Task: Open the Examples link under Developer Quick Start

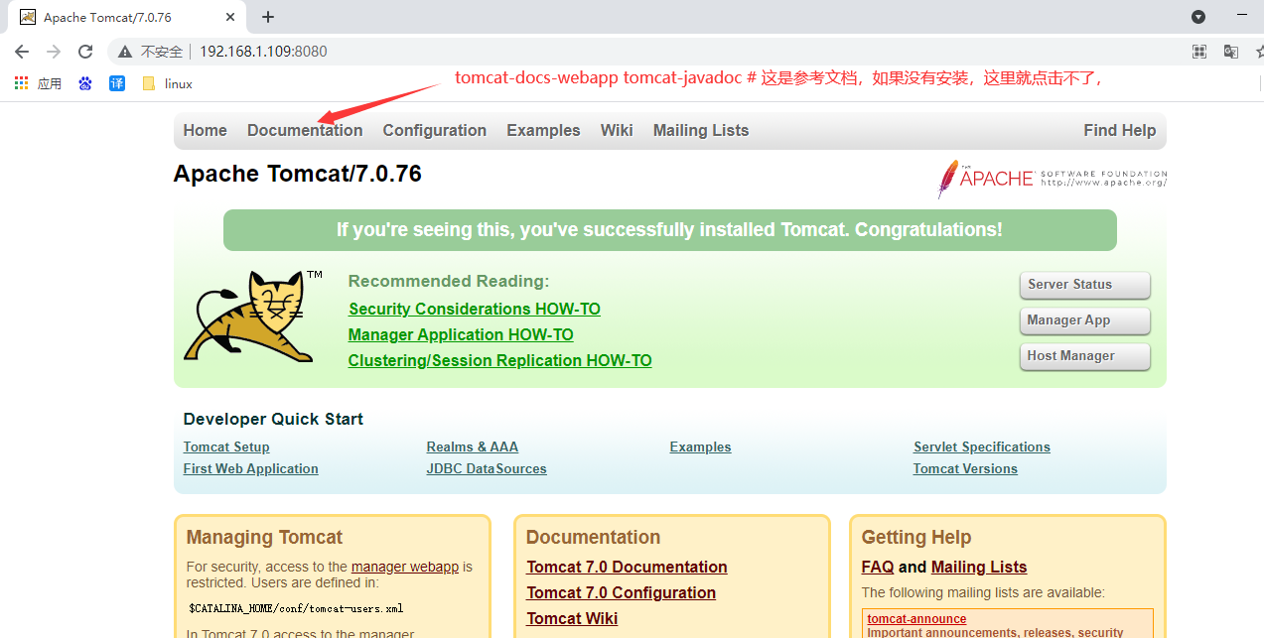Action: click(701, 447)
